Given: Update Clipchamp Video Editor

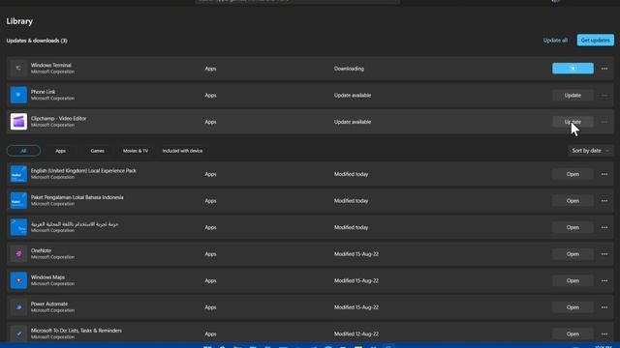Looking at the screenshot, I should coord(573,122).
